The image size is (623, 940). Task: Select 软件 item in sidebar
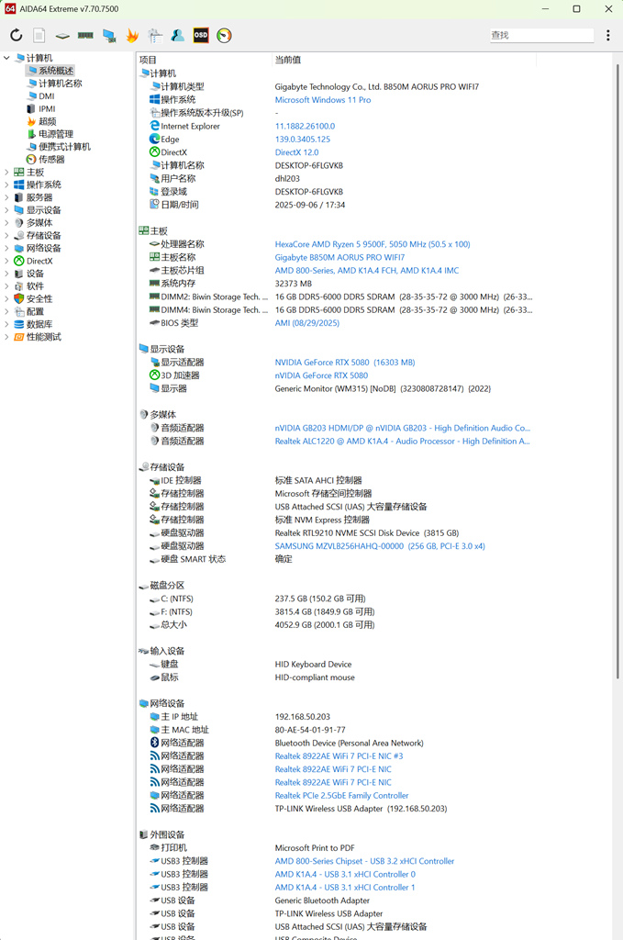click(x=28, y=286)
